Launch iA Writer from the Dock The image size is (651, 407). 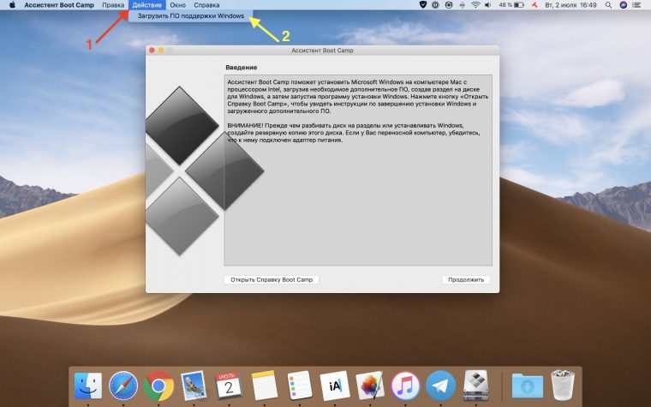click(335, 386)
